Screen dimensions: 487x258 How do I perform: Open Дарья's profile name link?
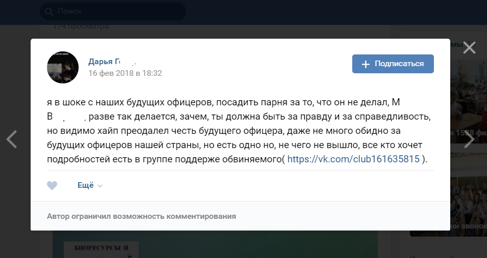112,62
